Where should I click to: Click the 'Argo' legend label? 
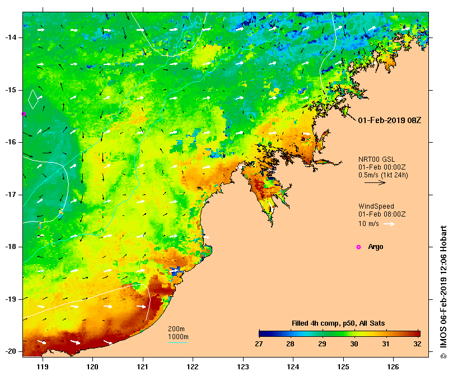[x=376, y=247]
